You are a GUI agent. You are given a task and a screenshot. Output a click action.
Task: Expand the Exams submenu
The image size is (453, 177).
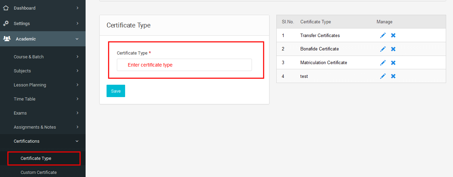click(43, 113)
